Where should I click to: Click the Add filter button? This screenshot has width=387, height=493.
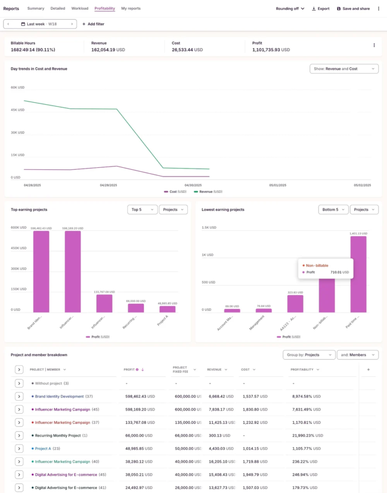(x=93, y=24)
